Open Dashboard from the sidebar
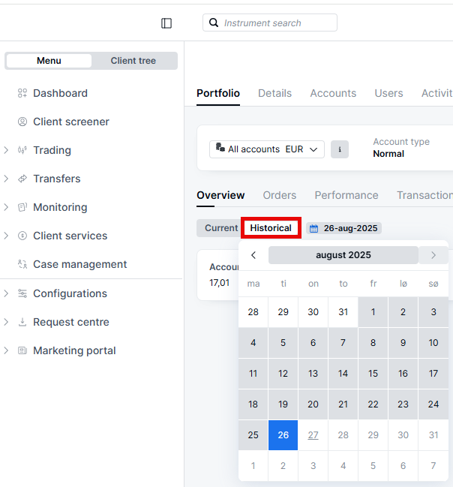The height and width of the screenshot is (487, 453). coord(60,93)
